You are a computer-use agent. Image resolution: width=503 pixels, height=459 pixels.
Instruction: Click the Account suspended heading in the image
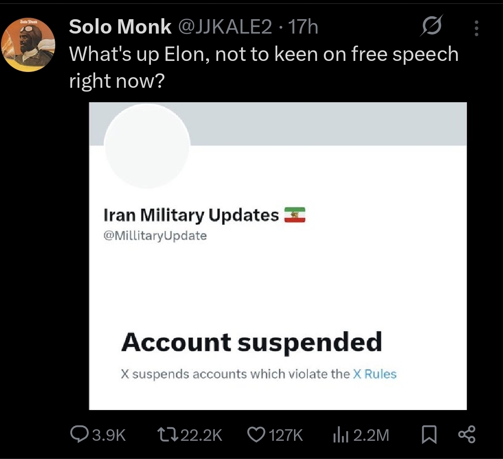[251, 342]
